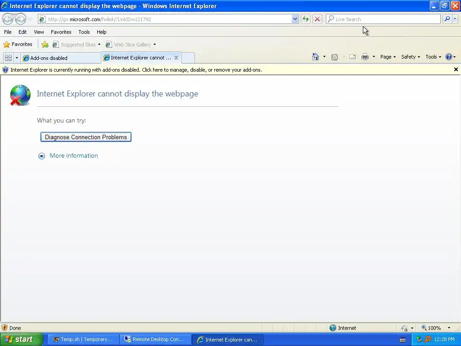The height and width of the screenshot is (346, 461).
Task: Open the File menu
Action: (8, 32)
